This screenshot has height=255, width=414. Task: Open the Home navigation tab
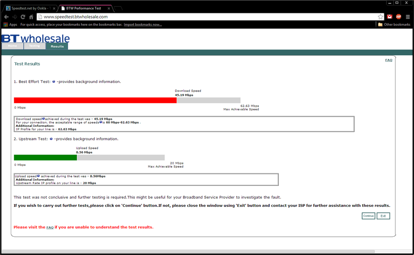(12, 46)
